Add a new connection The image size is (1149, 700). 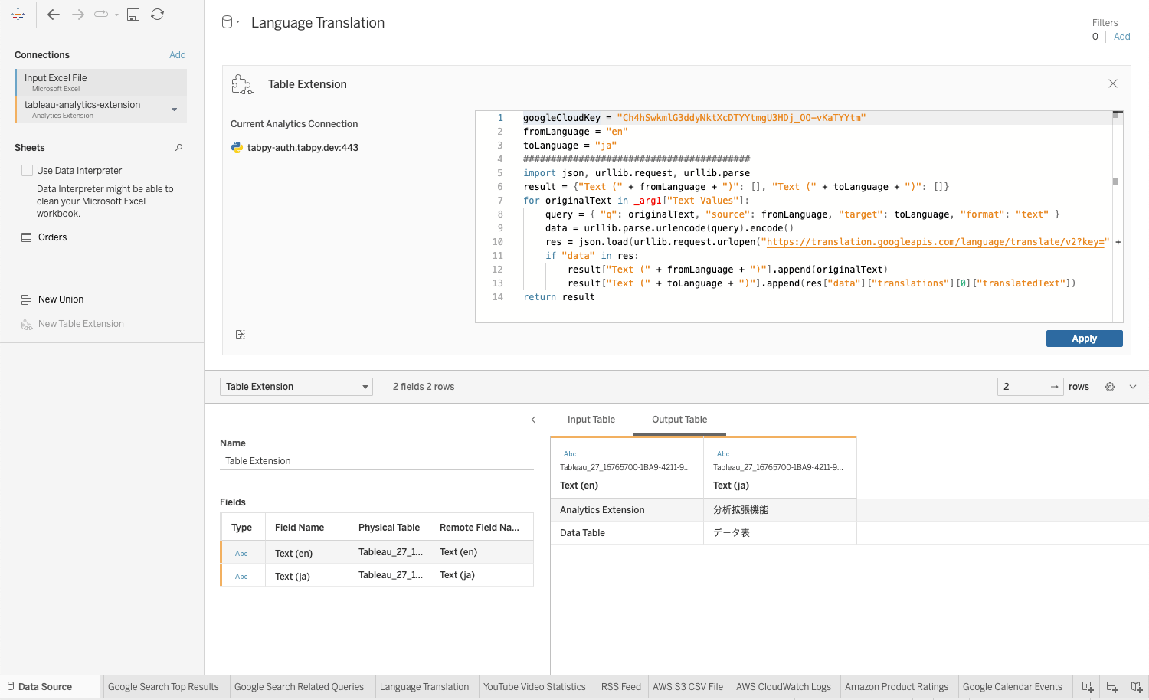pos(178,55)
